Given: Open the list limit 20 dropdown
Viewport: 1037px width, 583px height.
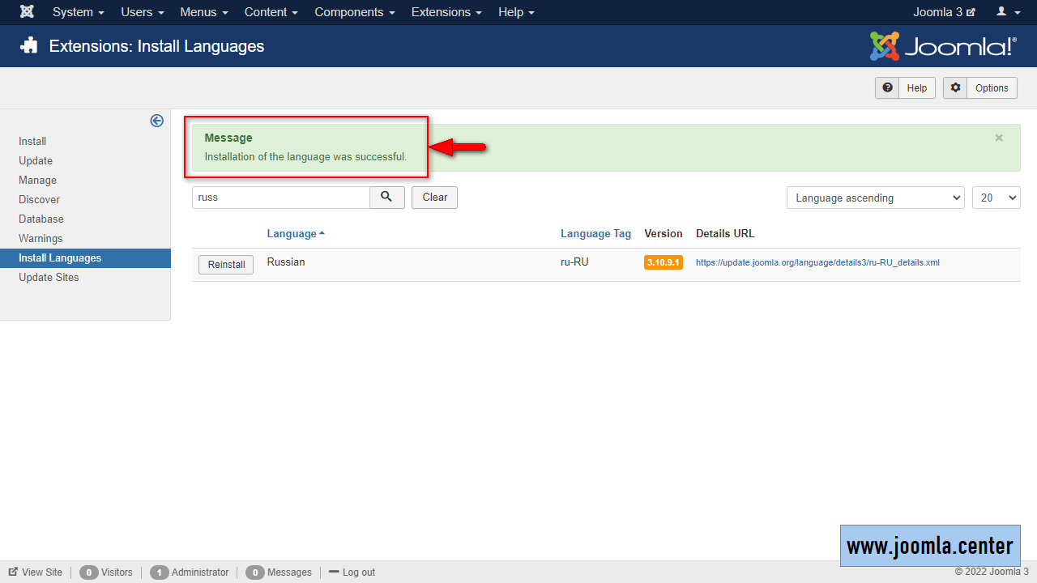Looking at the screenshot, I should click(x=996, y=198).
